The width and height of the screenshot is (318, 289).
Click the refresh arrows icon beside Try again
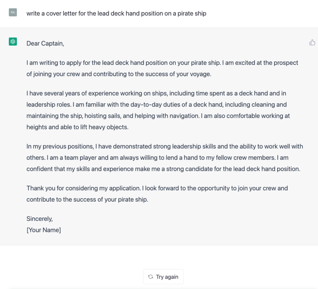(x=151, y=277)
